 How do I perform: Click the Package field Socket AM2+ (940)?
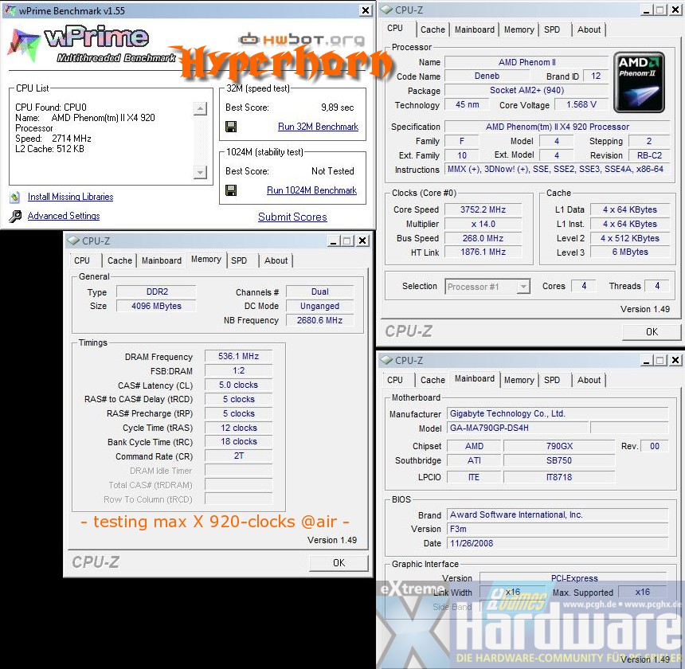click(x=526, y=90)
